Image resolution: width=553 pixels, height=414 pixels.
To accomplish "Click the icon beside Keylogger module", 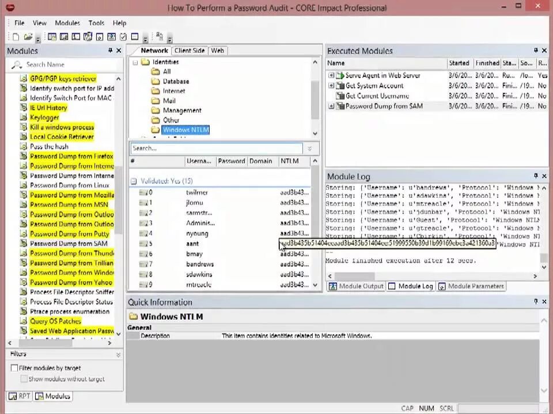I will [23, 117].
